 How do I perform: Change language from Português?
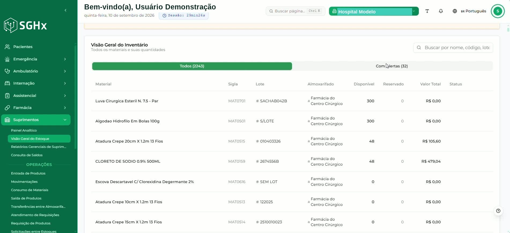coord(473,11)
